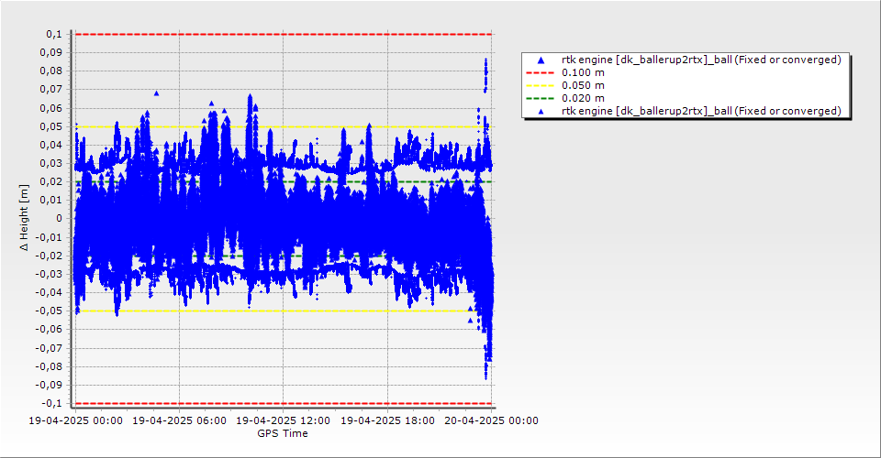
Task: Click the 0,08 y-axis value
Action: tap(51, 71)
